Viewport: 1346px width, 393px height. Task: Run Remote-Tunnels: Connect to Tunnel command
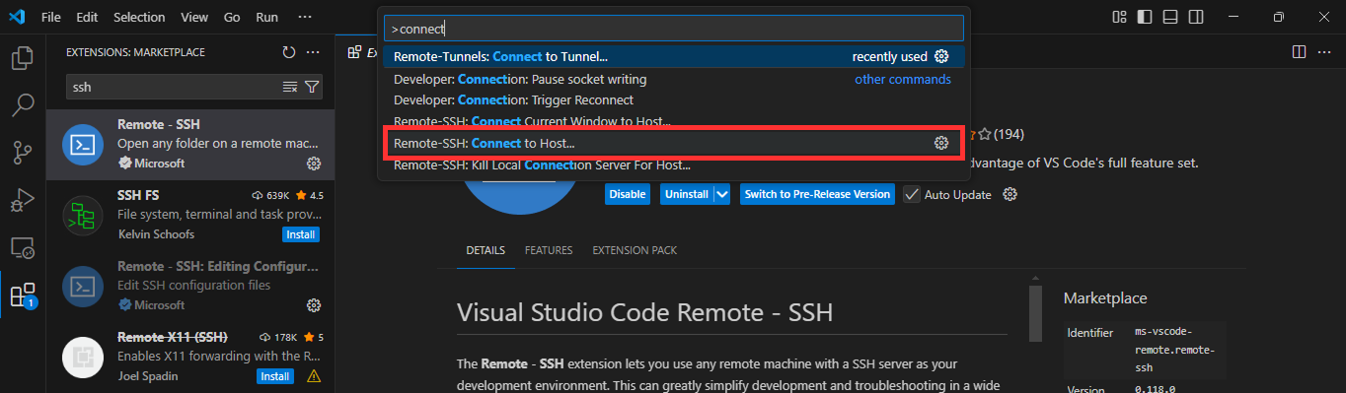pyautogui.click(x=674, y=57)
